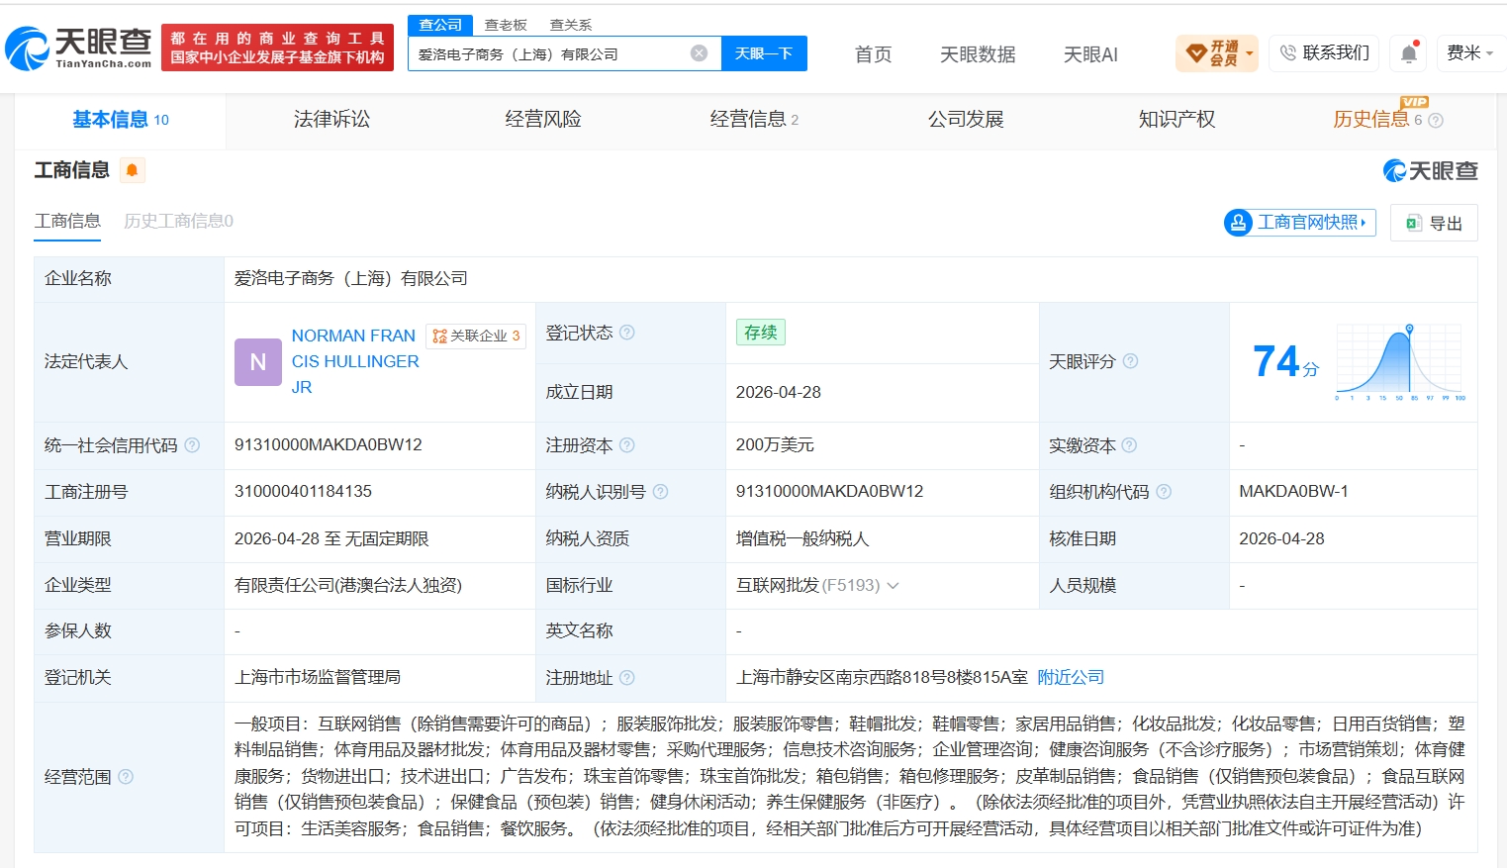1507x868 pixels.
Task: Select the 历史工商信息0 sub-tab
Action: tap(178, 221)
